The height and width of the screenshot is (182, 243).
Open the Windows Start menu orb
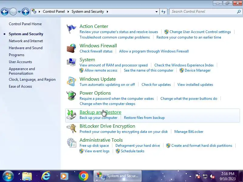click(x=8, y=176)
